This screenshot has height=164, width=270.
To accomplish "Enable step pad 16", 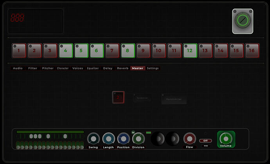I will (x=252, y=50).
